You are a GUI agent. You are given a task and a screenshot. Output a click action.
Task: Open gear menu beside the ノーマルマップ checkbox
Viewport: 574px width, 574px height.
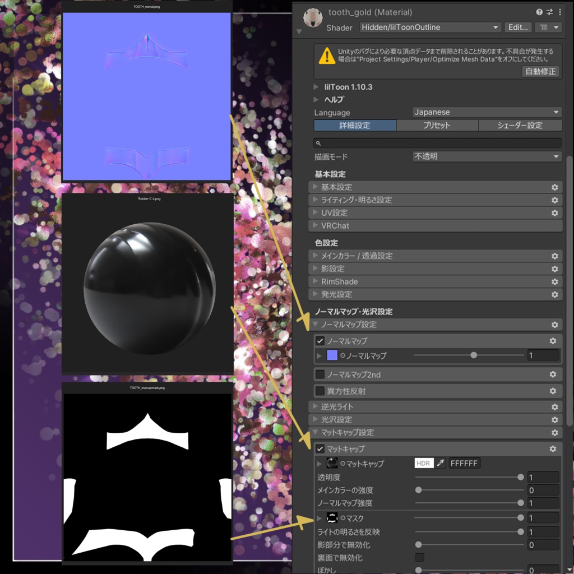[553, 341]
